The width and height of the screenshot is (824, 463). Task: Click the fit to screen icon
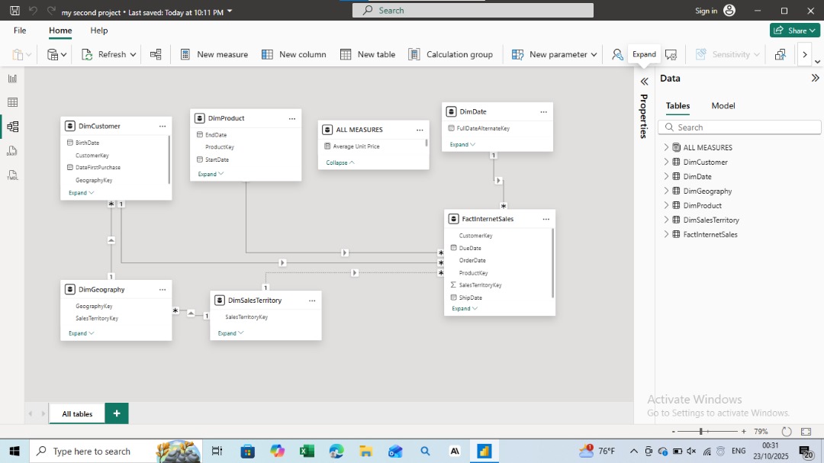(x=806, y=432)
